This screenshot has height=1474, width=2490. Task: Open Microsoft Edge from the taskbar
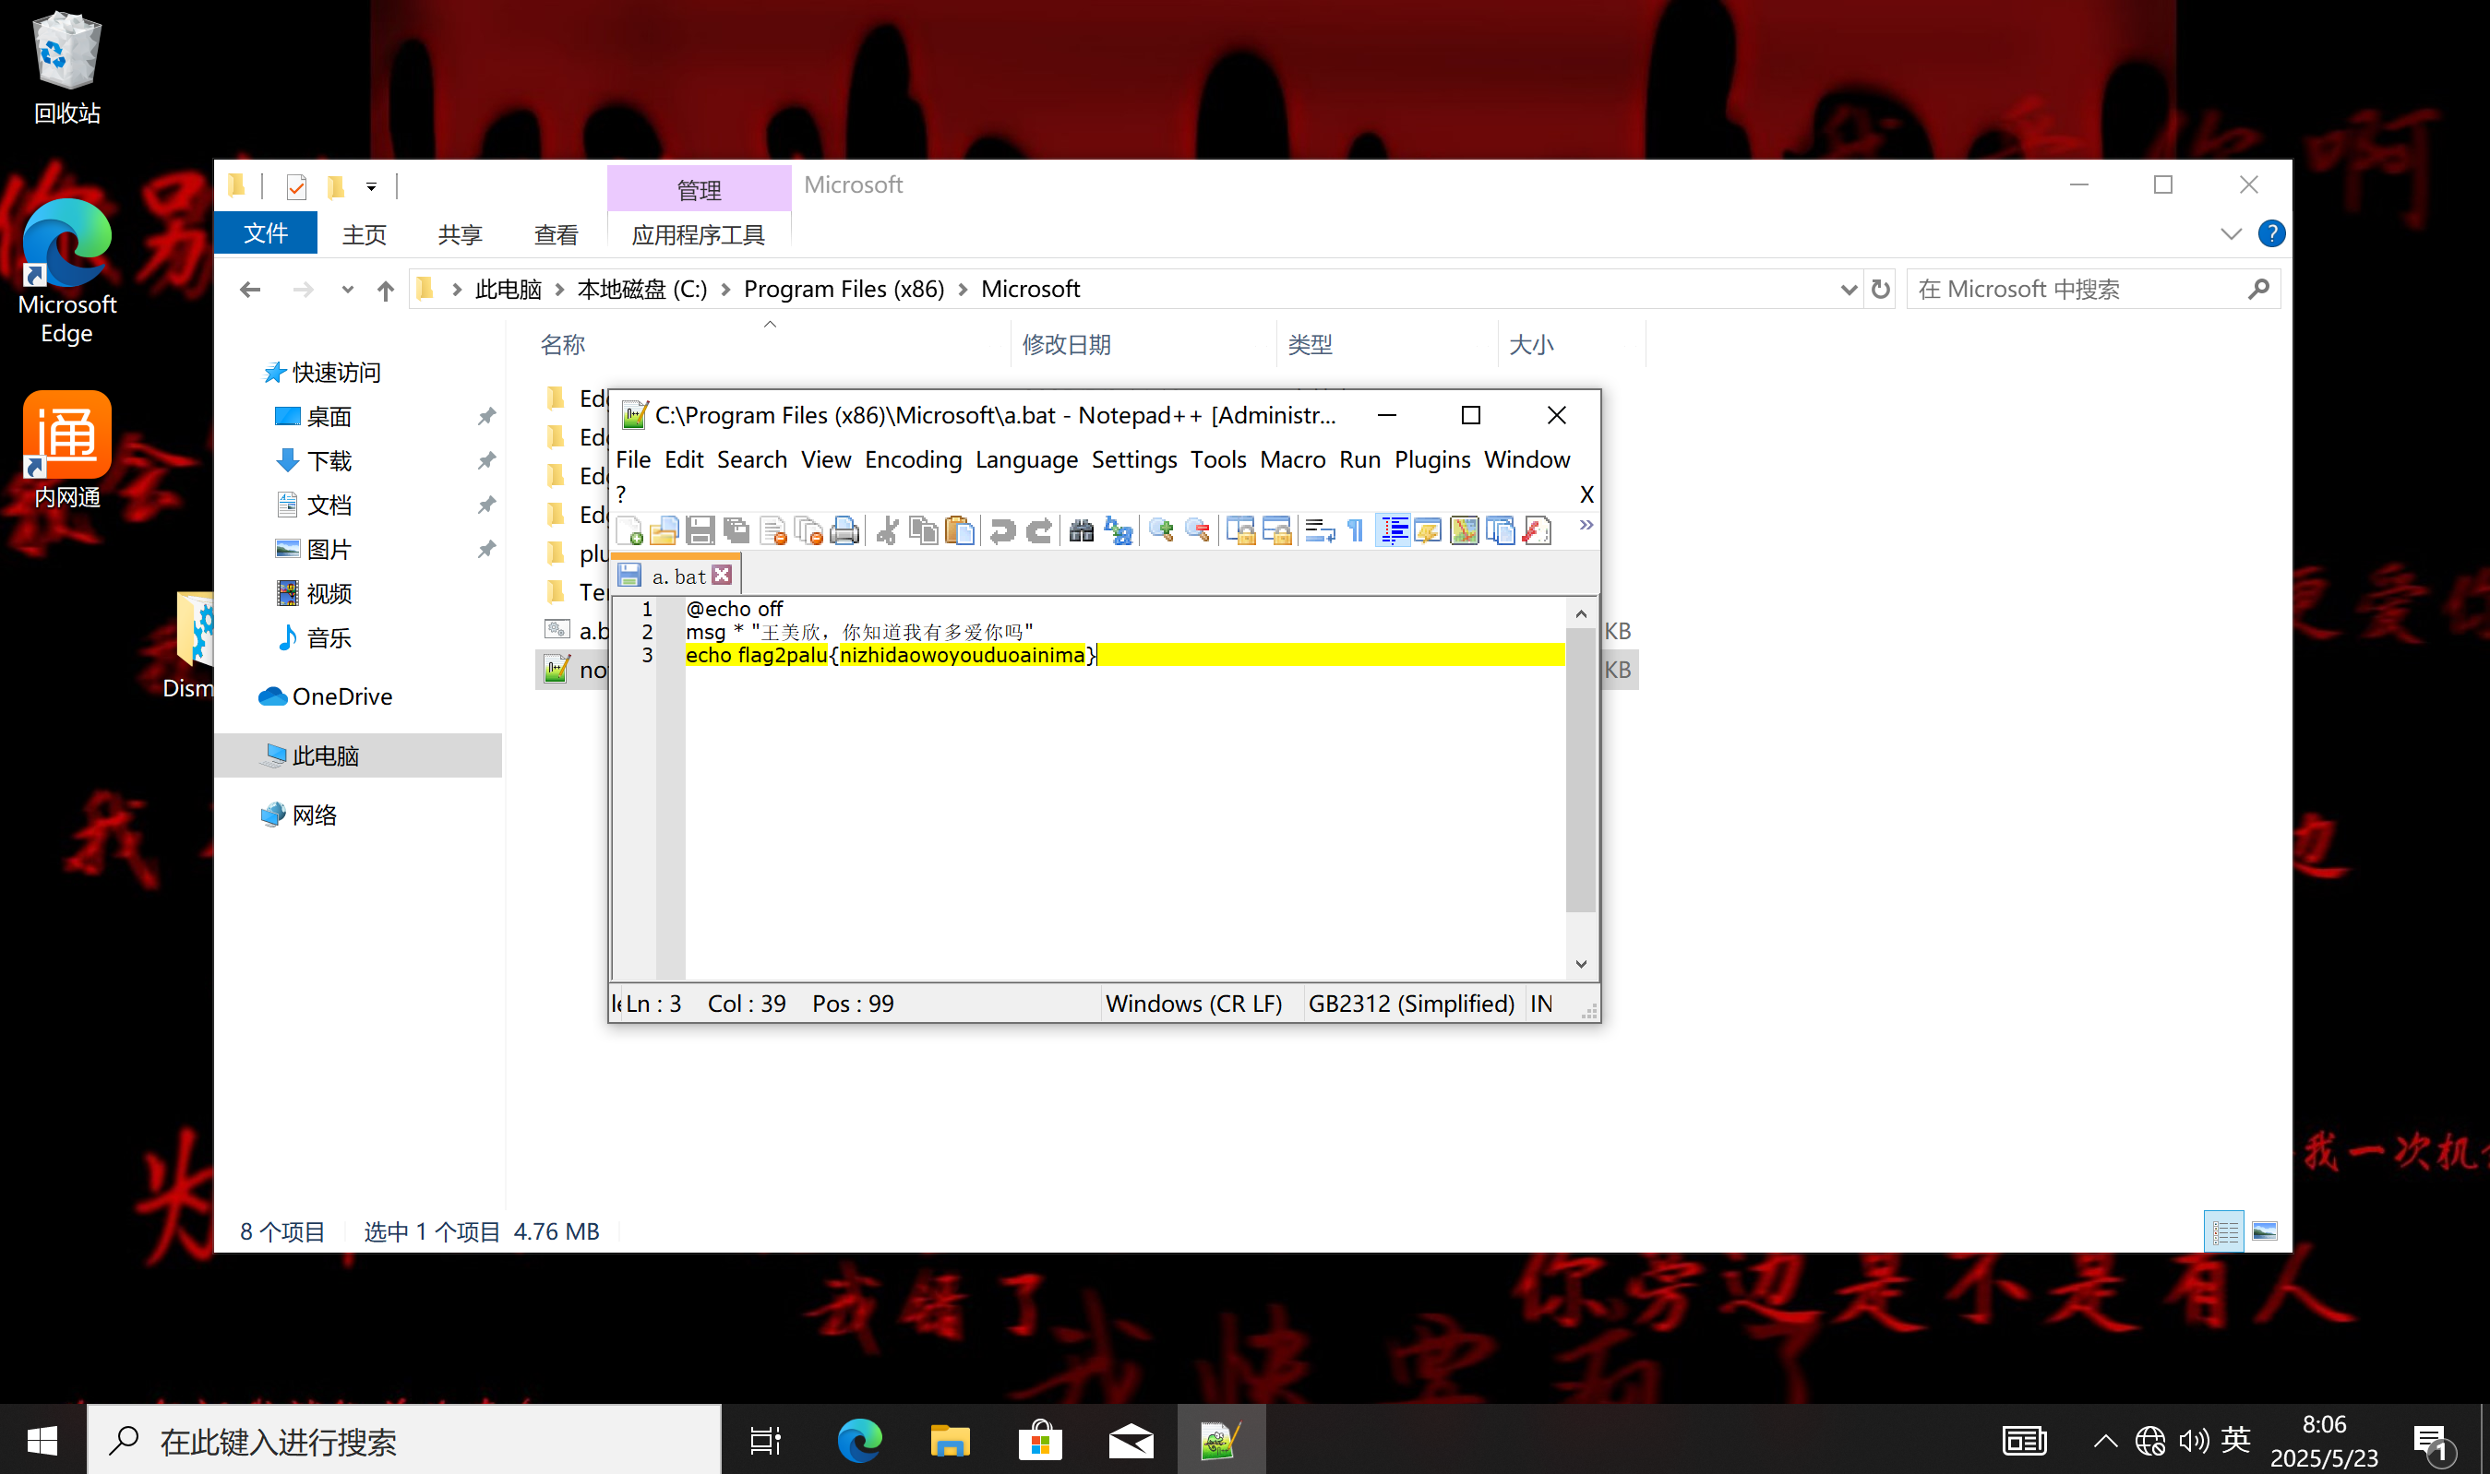click(x=859, y=1439)
